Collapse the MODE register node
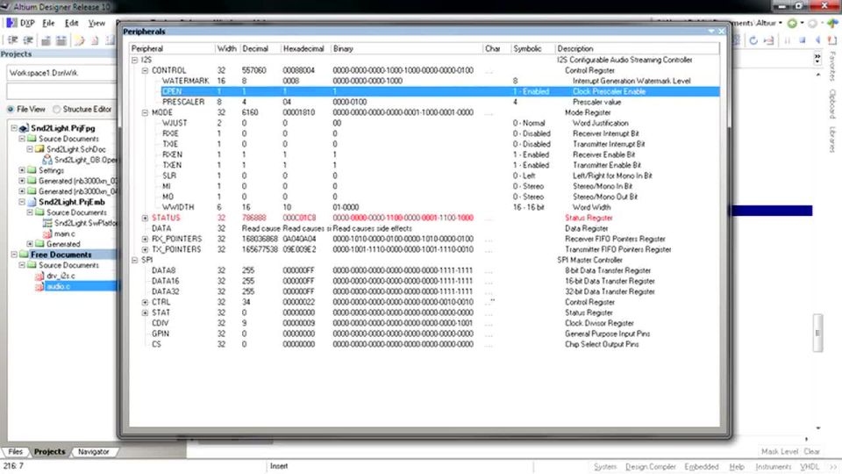The width and height of the screenshot is (842, 474). point(145,113)
